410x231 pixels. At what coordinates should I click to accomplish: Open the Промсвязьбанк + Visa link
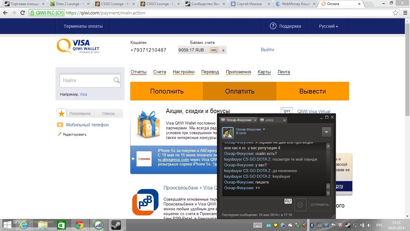pos(190,188)
